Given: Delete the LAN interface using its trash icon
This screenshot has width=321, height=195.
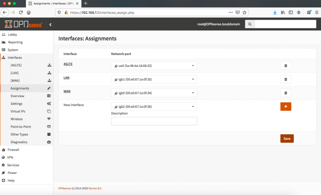Looking at the screenshot, I should 286,79.
